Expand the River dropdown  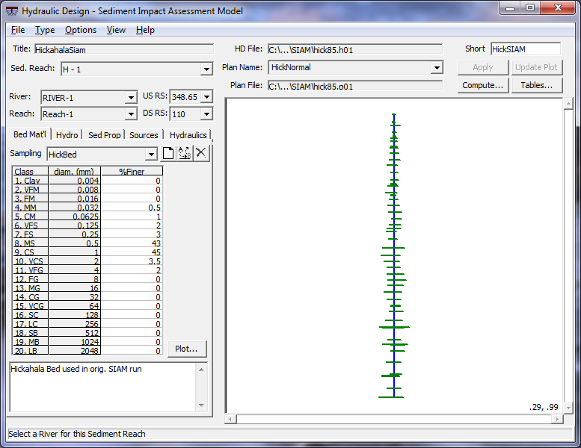click(x=131, y=98)
